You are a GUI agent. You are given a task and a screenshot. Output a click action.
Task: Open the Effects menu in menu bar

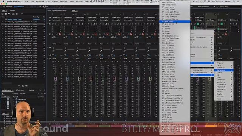(54, 1)
